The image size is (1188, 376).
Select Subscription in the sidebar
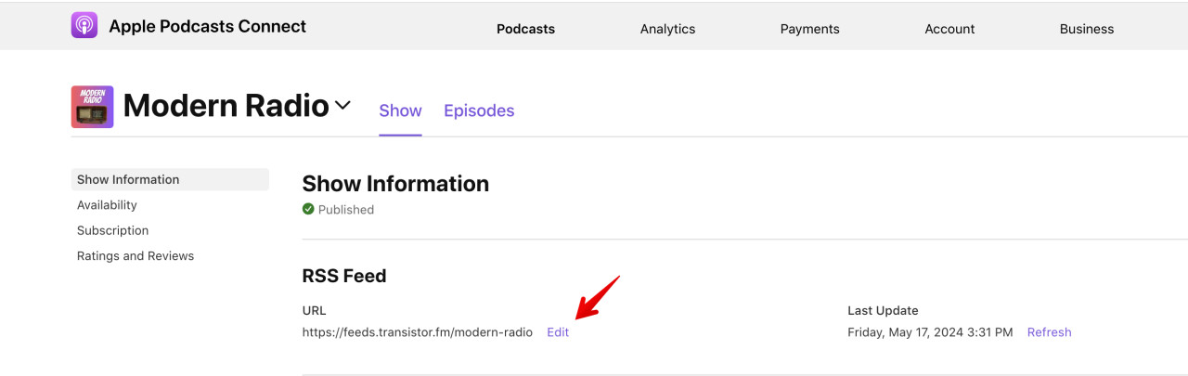coord(112,230)
